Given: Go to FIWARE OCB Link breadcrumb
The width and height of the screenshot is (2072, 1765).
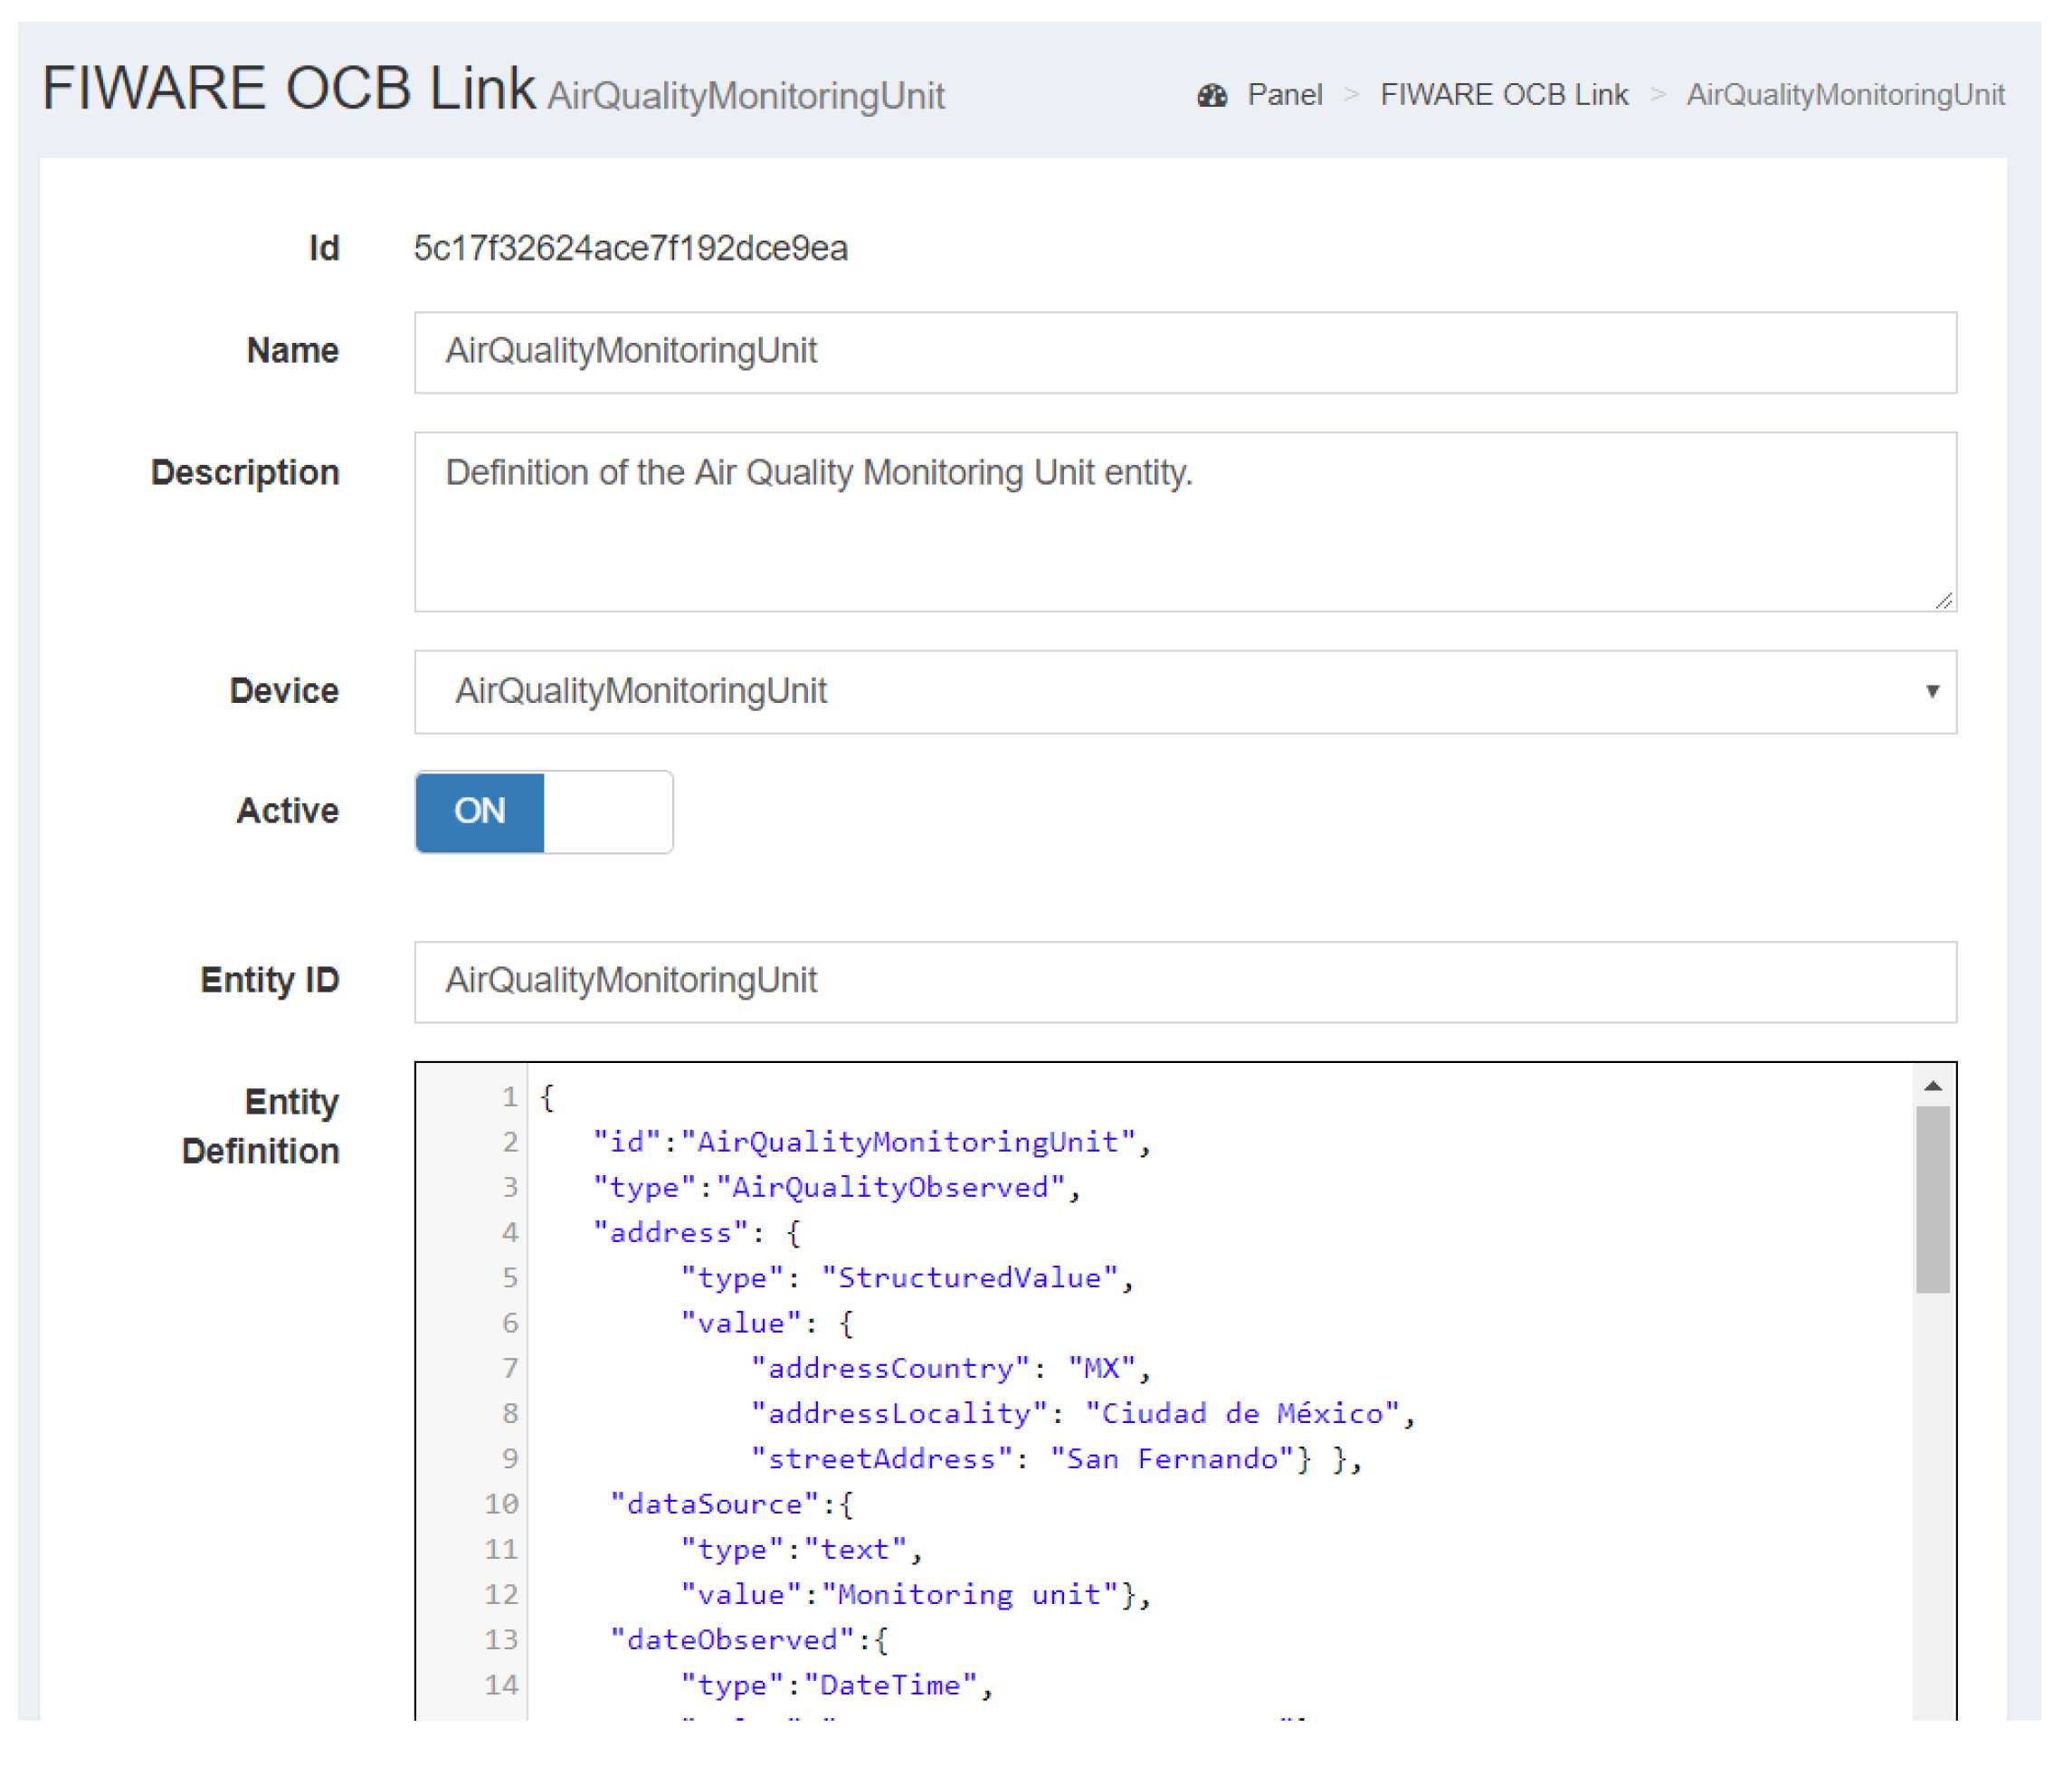Looking at the screenshot, I should tap(1504, 95).
